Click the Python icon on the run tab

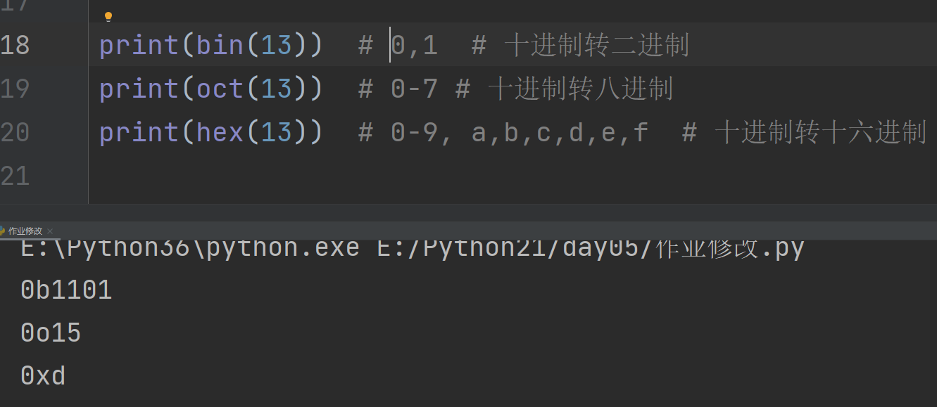click(2, 231)
